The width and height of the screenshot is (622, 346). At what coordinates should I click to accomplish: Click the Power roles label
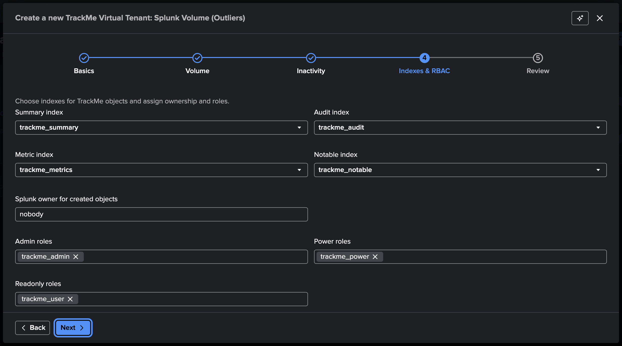click(x=332, y=241)
